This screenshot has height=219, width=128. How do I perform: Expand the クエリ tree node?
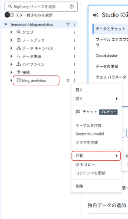(11, 32)
